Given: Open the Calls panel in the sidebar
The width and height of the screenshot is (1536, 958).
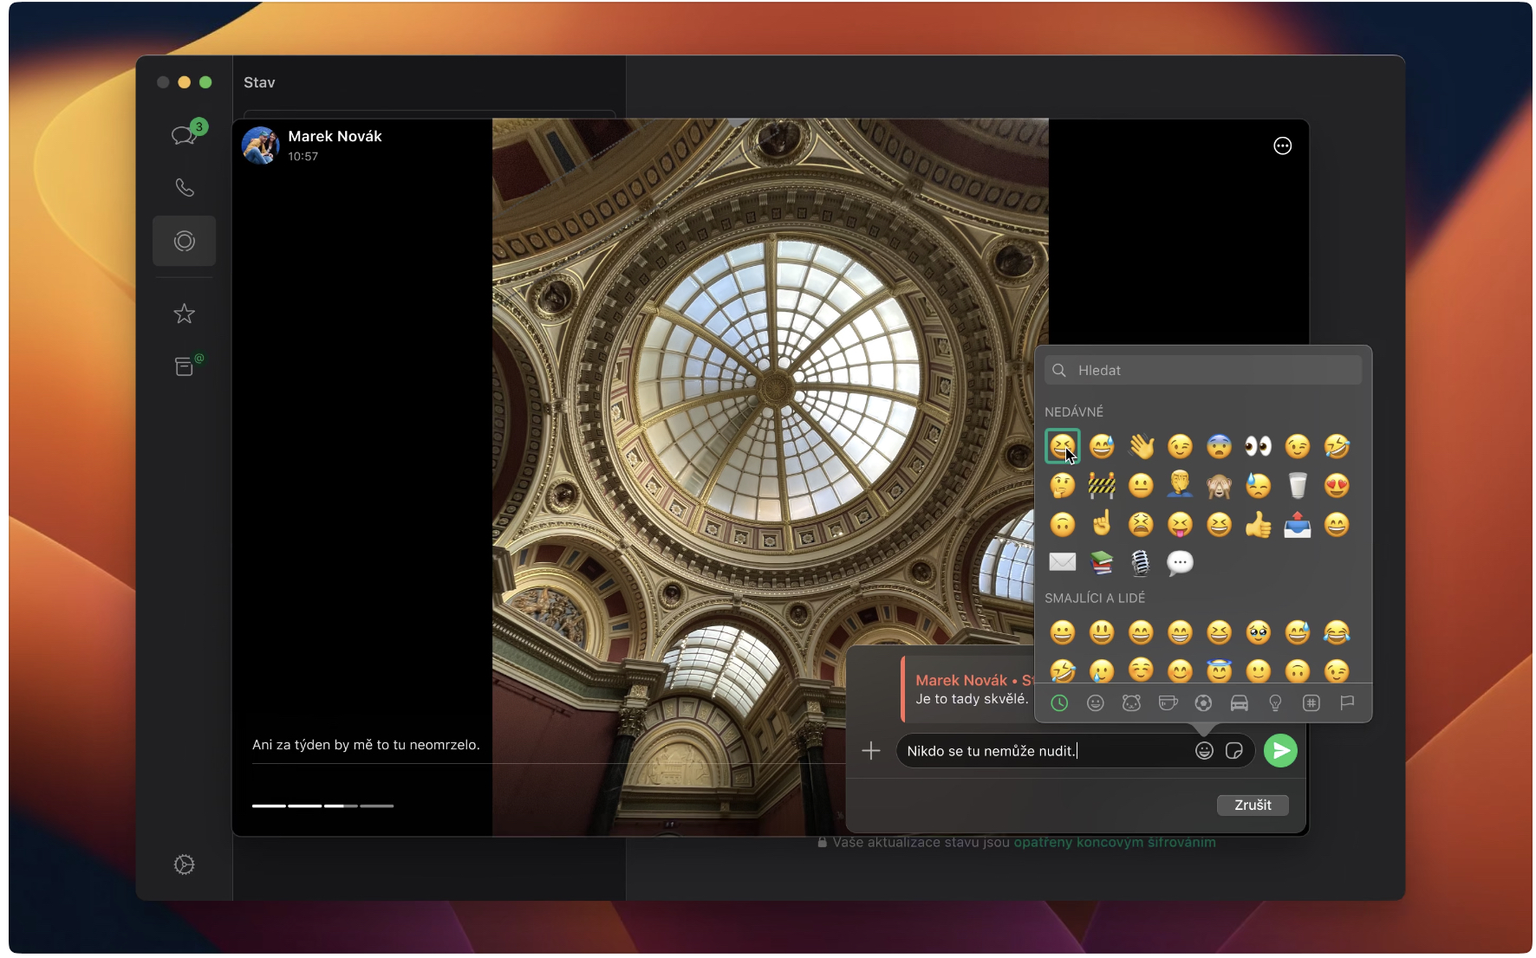Looking at the screenshot, I should point(184,188).
